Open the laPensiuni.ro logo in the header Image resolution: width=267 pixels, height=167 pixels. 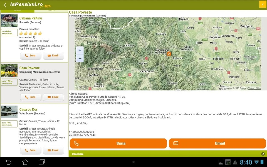(x=31, y=5)
